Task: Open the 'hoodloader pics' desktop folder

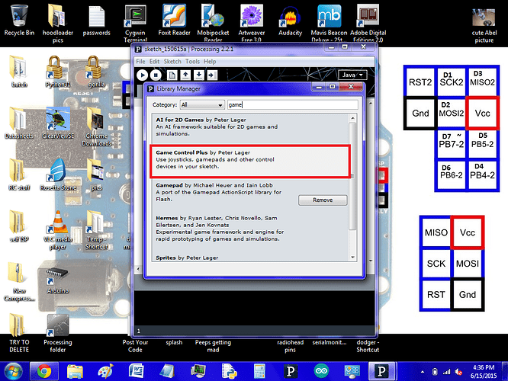Action: pyautogui.click(x=58, y=24)
